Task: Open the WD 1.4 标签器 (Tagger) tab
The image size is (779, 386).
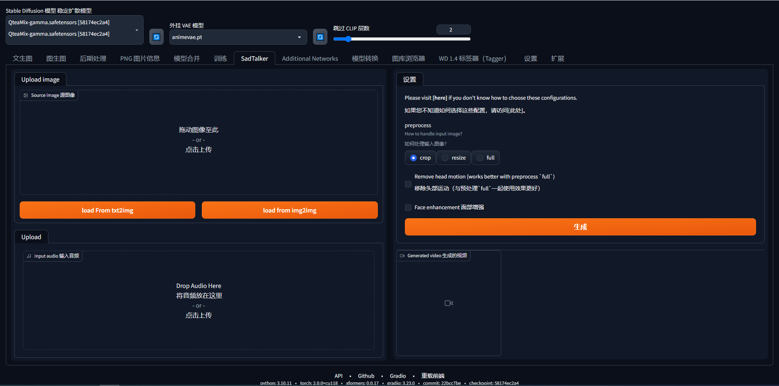Action: [472, 58]
